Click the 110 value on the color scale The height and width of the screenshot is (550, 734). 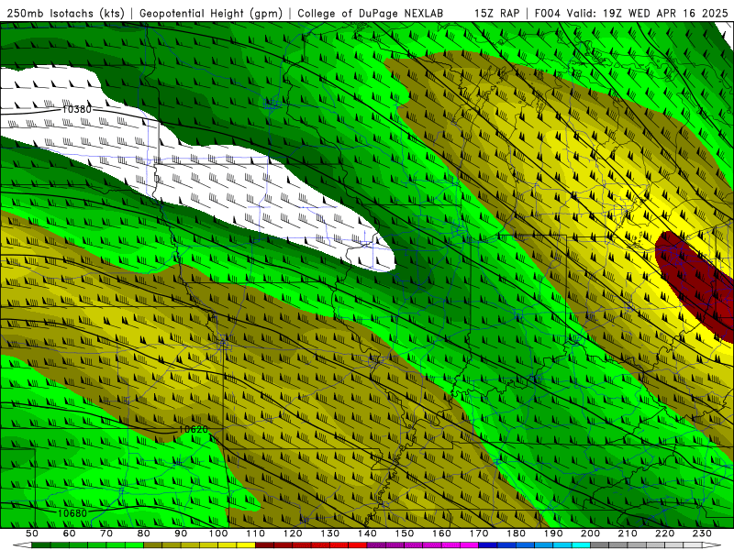(x=256, y=533)
